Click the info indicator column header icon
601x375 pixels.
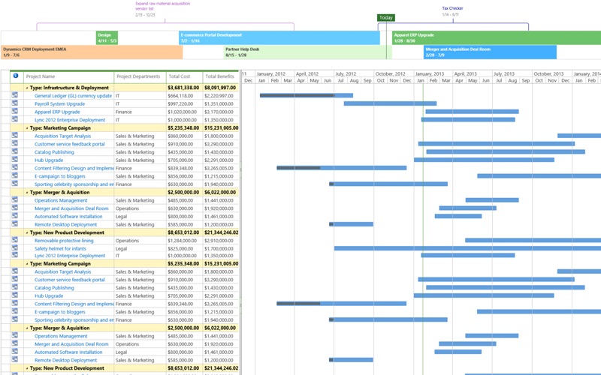[x=15, y=76]
